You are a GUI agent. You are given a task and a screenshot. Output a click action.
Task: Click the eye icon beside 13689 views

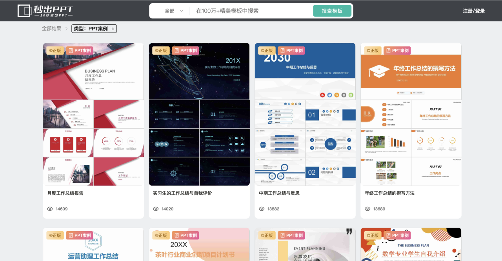click(x=367, y=209)
